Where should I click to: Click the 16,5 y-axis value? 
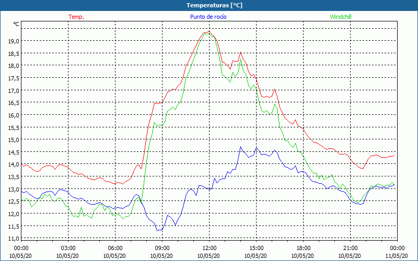(14, 103)
